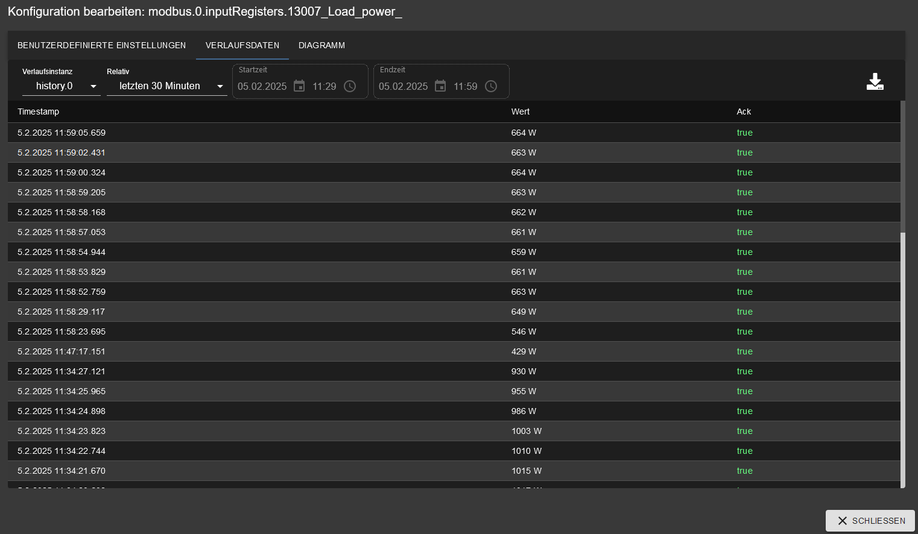Open the Endzeit calendar picker icon
Viewport: 918px width, 534px height.
point(440,86)
